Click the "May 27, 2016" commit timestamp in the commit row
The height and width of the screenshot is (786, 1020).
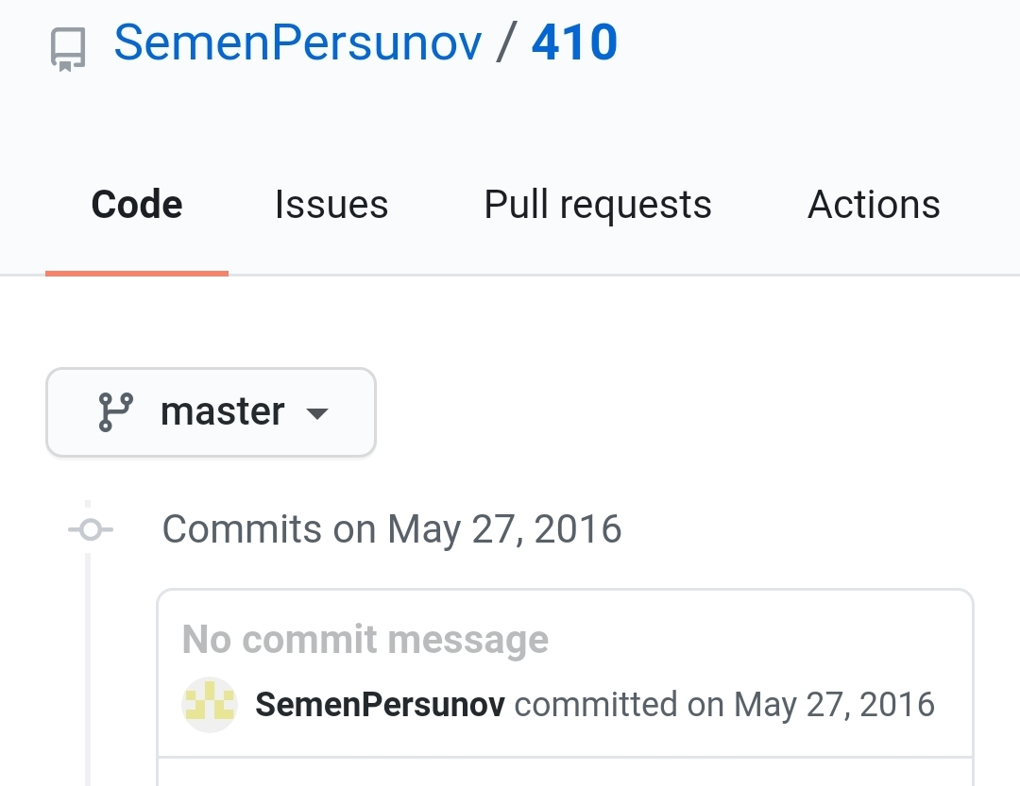coord(834,705)
